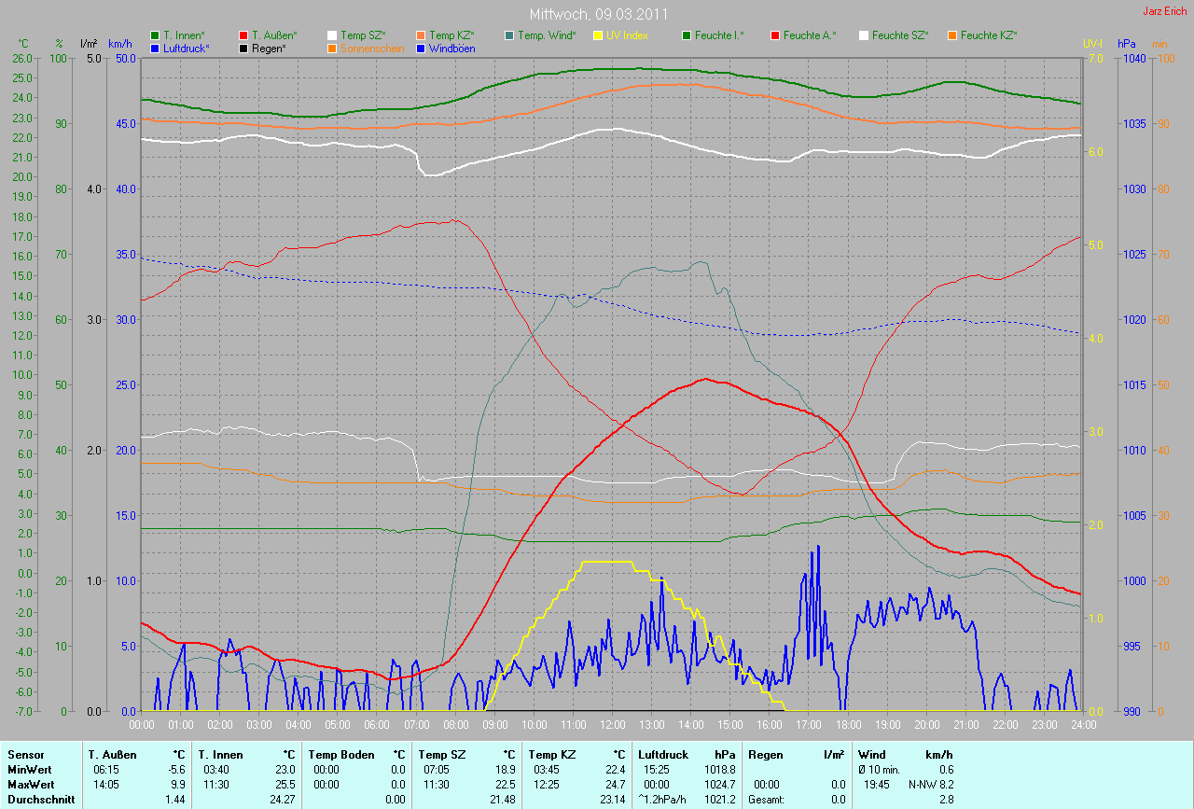1194x809 pixels.
Task: Click the outdoor maximum value '9.9'
Action: (177, 785)
